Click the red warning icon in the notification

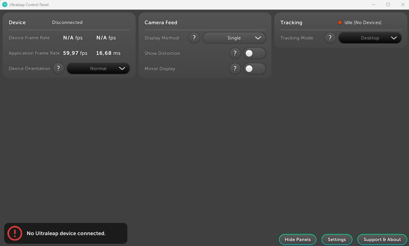[x=15, y=233]
